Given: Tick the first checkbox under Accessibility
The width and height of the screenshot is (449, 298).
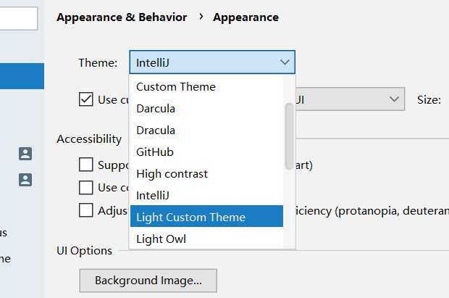Looking at the screenshot, I should tap(86, 165).
